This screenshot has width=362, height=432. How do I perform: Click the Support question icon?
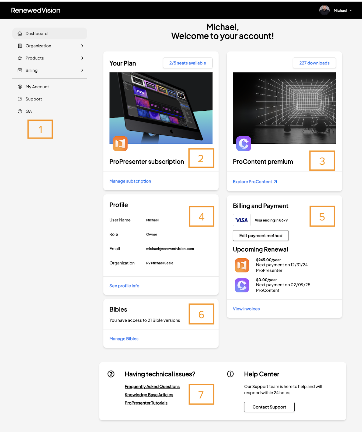[20, 99]
